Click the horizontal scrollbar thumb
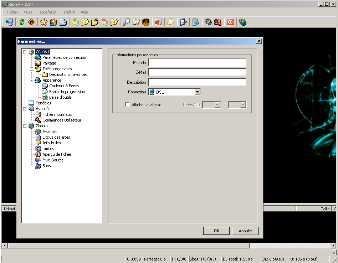 pyautogui.click(x=129, y=245)
